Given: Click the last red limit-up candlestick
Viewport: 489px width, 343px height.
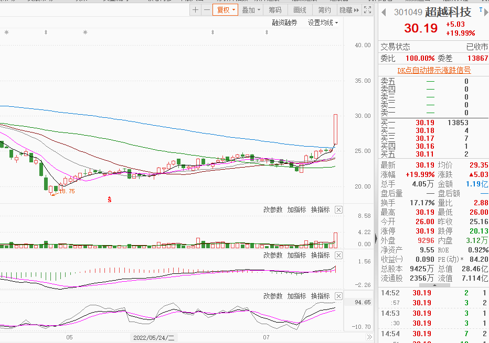Looking at the screenshot, I should pos(336,129).
